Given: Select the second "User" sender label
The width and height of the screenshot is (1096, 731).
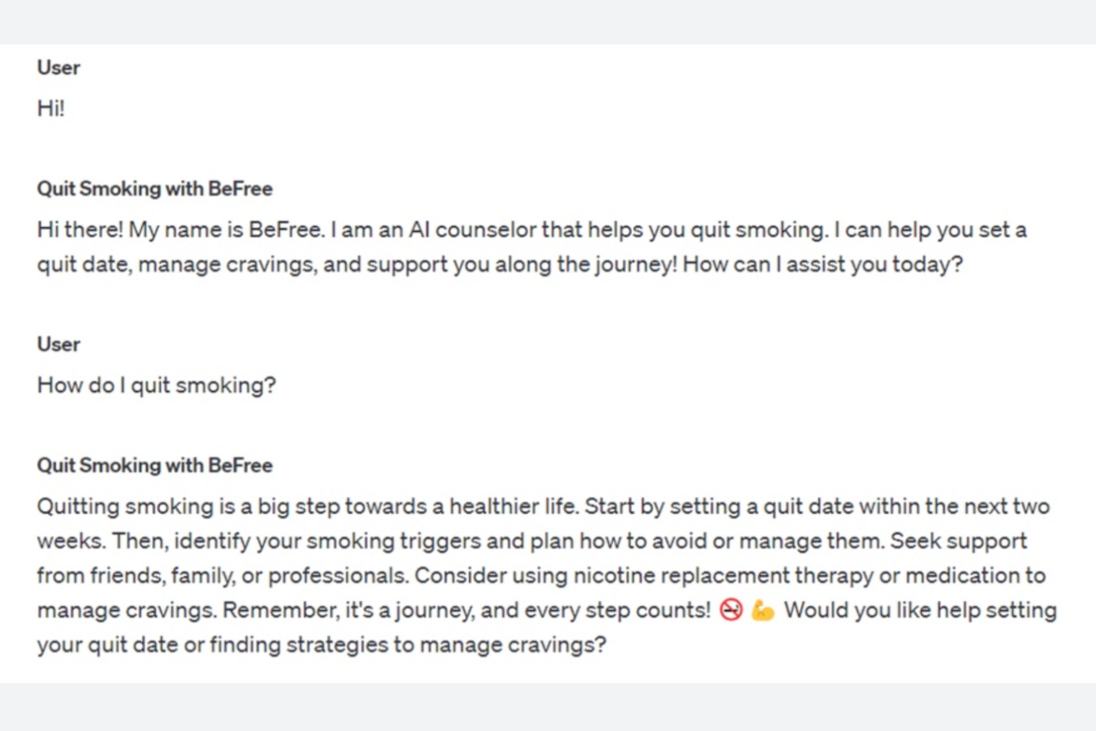Looking at the screenshot, I should coord(58,344).
